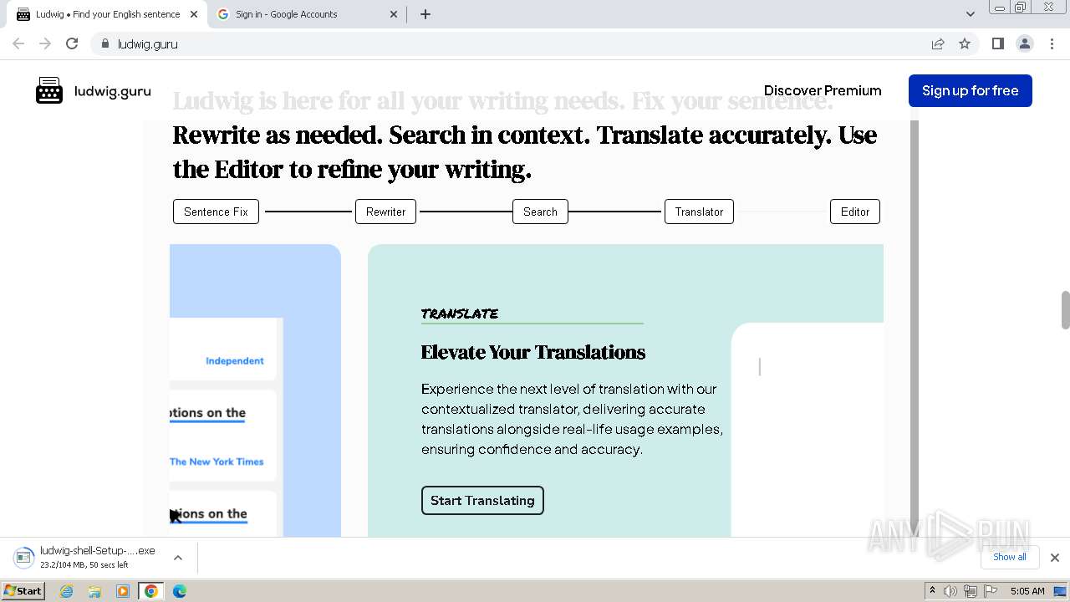
Task: Click the ludwig.guru brand name
Action: coord(113,91)
